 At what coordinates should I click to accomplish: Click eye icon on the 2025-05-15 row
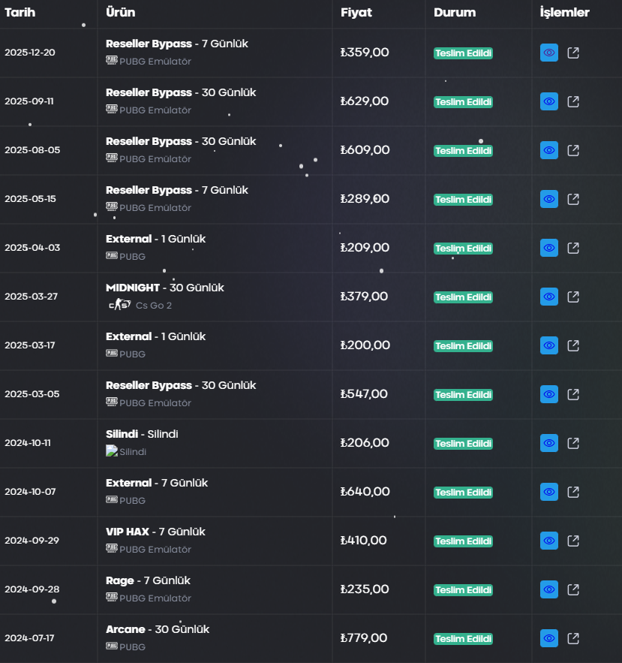click(549, 199)
